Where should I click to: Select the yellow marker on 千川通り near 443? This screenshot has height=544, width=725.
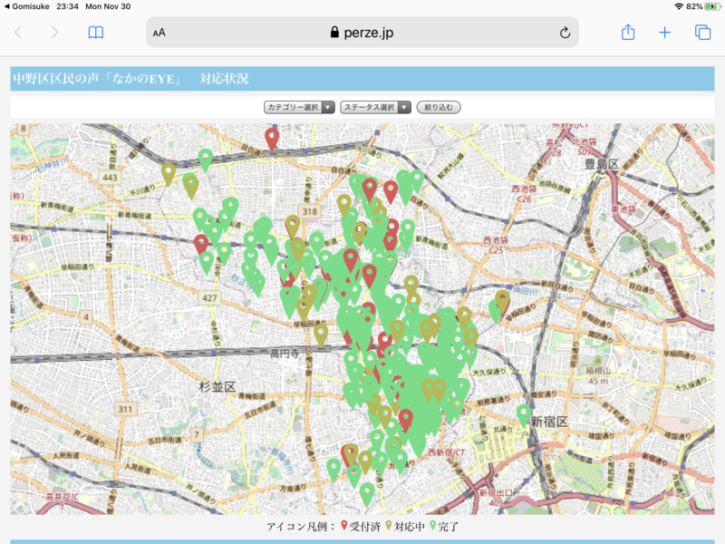[x=169, y=172]
